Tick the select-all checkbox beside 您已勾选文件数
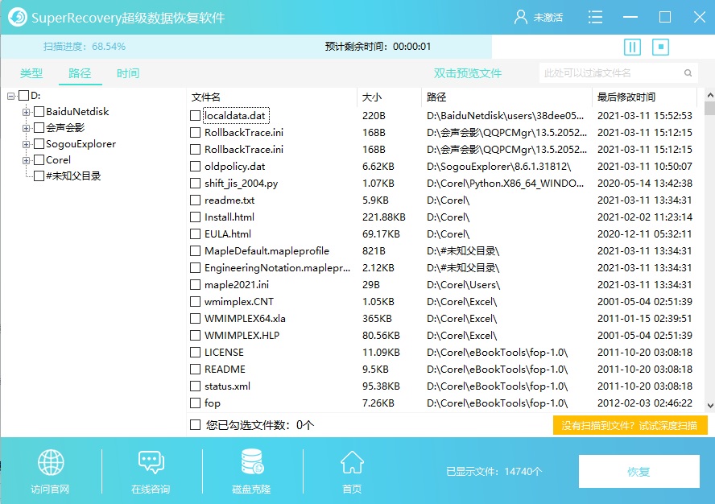 pyautogui.click(x=195, y=425)
